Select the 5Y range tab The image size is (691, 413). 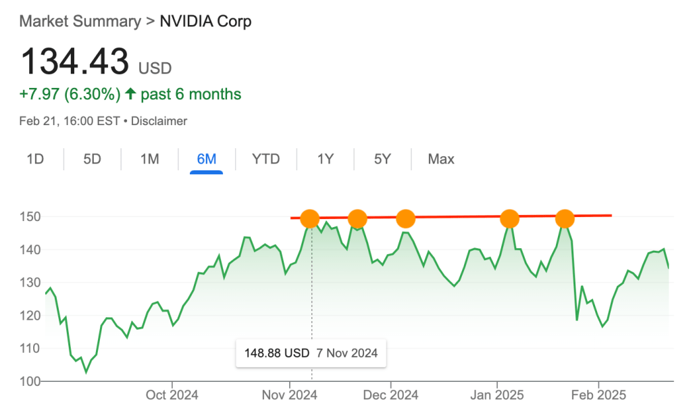coord(382,160)
